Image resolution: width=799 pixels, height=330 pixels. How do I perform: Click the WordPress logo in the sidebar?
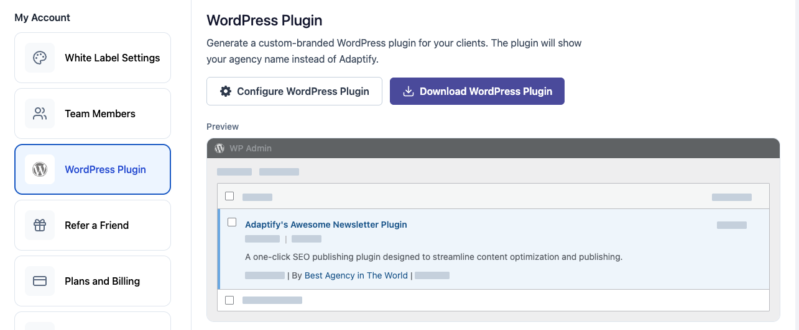(40, 169)
